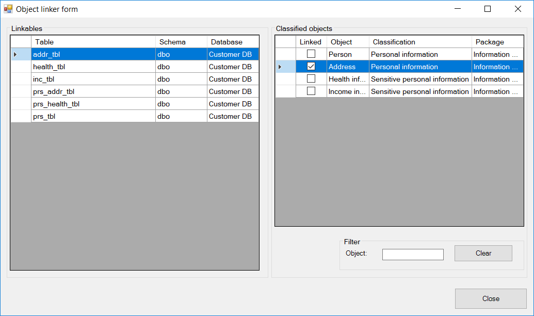Sort by the Table column header
This screenshot has width=534, height=316.
click(93, 42)
